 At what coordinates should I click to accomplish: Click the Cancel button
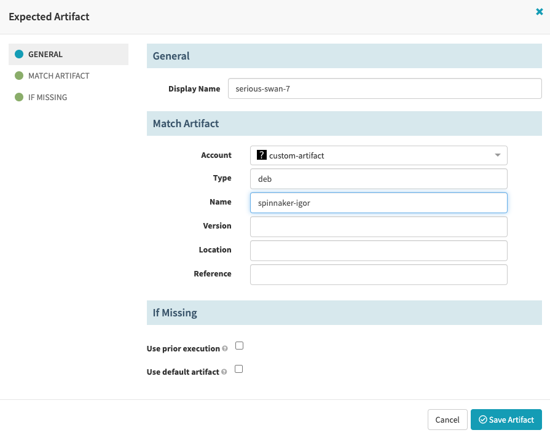click(x=447, y=420)
